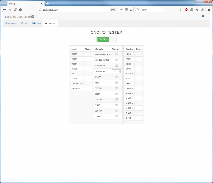Open a new browser tab with plus
The height and width of the screenshot is (183, 213).
[x=47, y=4]
